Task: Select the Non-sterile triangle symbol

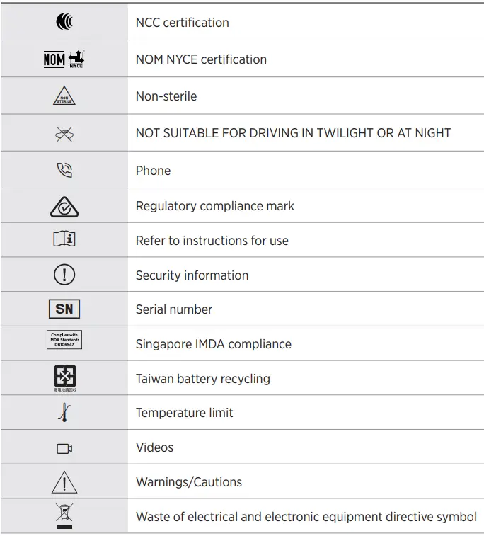Action: coord(64,96)
